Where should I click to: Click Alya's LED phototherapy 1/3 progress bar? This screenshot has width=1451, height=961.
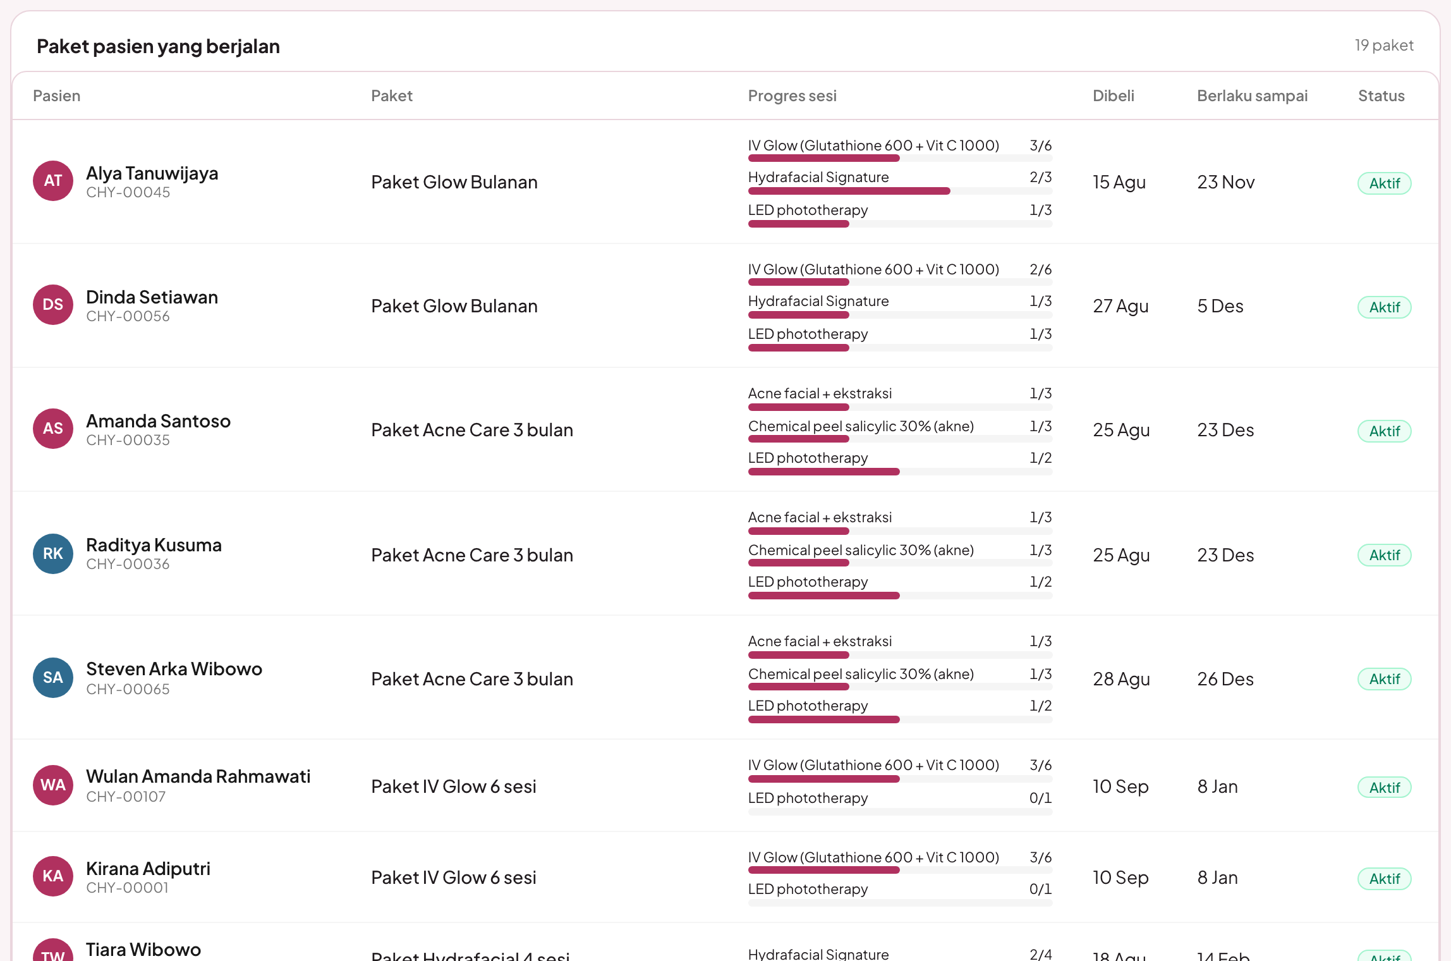(x=900, y=224)
